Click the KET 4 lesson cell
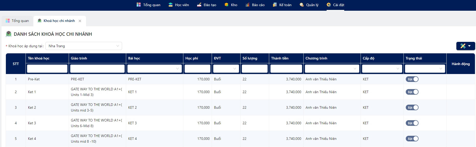Image resolution: width=476 pixels, height=147 pixels. coord(154,139)
